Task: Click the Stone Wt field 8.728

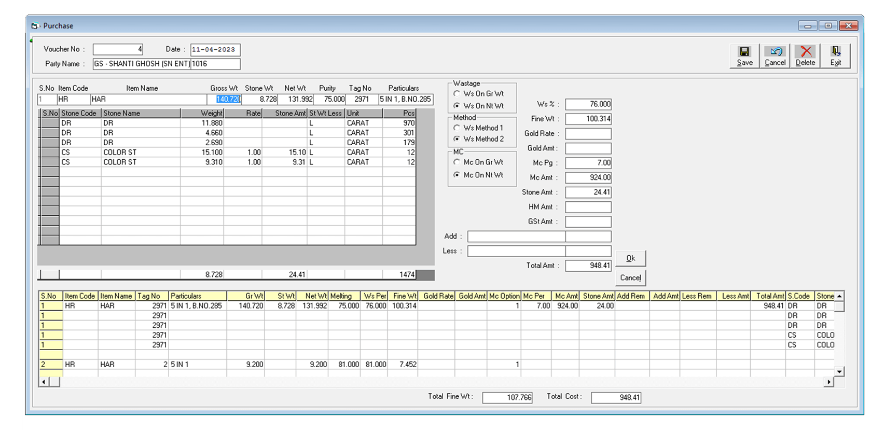Action: pyautogui.click(x=260, y=99)
